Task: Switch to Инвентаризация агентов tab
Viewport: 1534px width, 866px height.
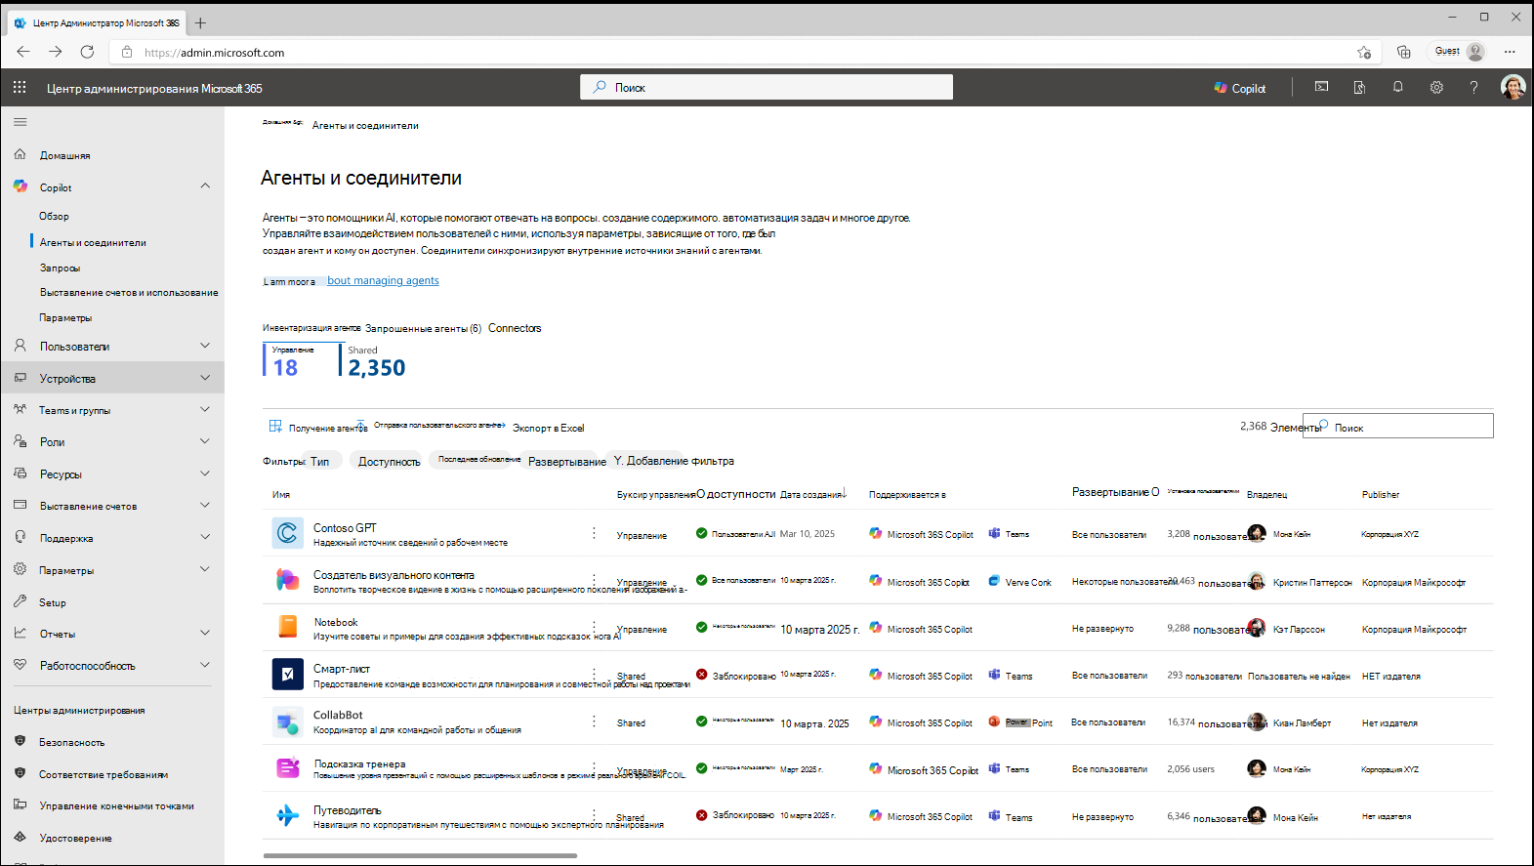Action: pyautogui.click(x=311, y=328)
